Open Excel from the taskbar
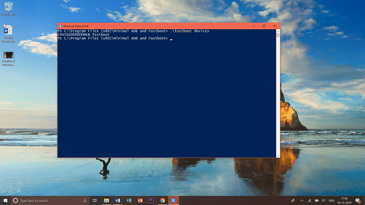Screen dimensions: 365x205 [129, 201]
